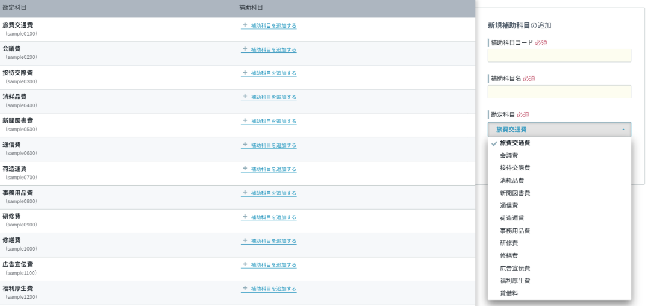The width and height of the screenshot is (648, 306).
Task: Click 通信費 account name in table
Action: [x=11, y=145]
